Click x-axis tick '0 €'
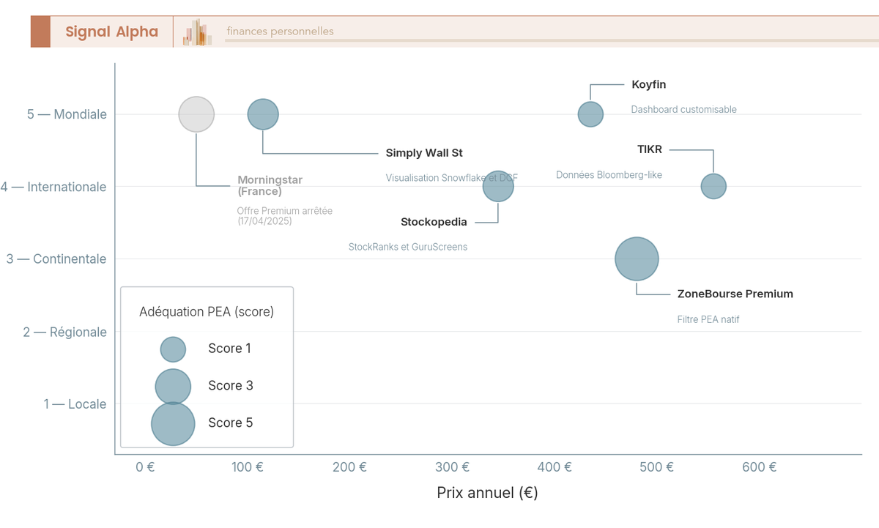 pos(145,467)
